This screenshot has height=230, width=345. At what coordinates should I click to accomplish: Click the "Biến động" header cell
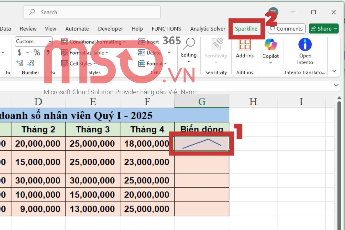click(x=202, y=129)
